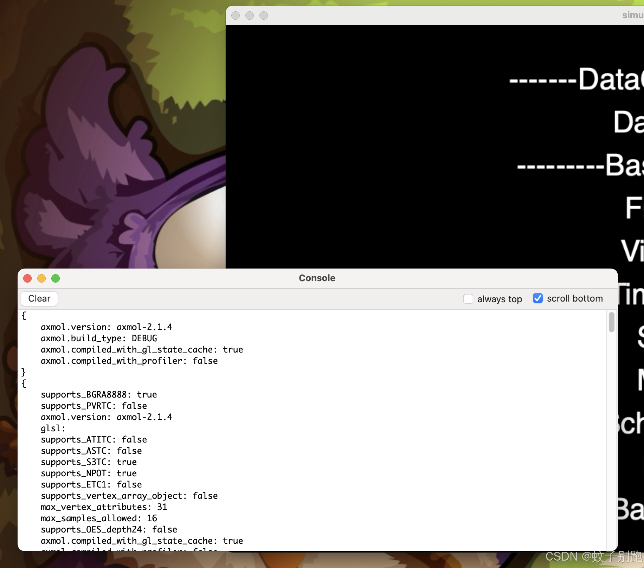Click the Console window's green zoom button

click(56, 278)
